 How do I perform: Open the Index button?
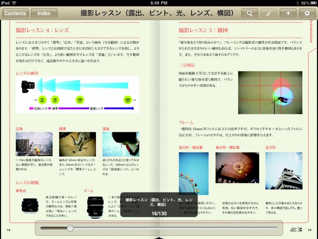click(x=44, y=13)
